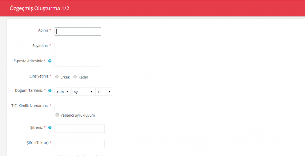The width and height of the screenshot is (305, 156).
Task: Click the T.C. Kimlik Numaranız input field
Action: click(78, 107)
